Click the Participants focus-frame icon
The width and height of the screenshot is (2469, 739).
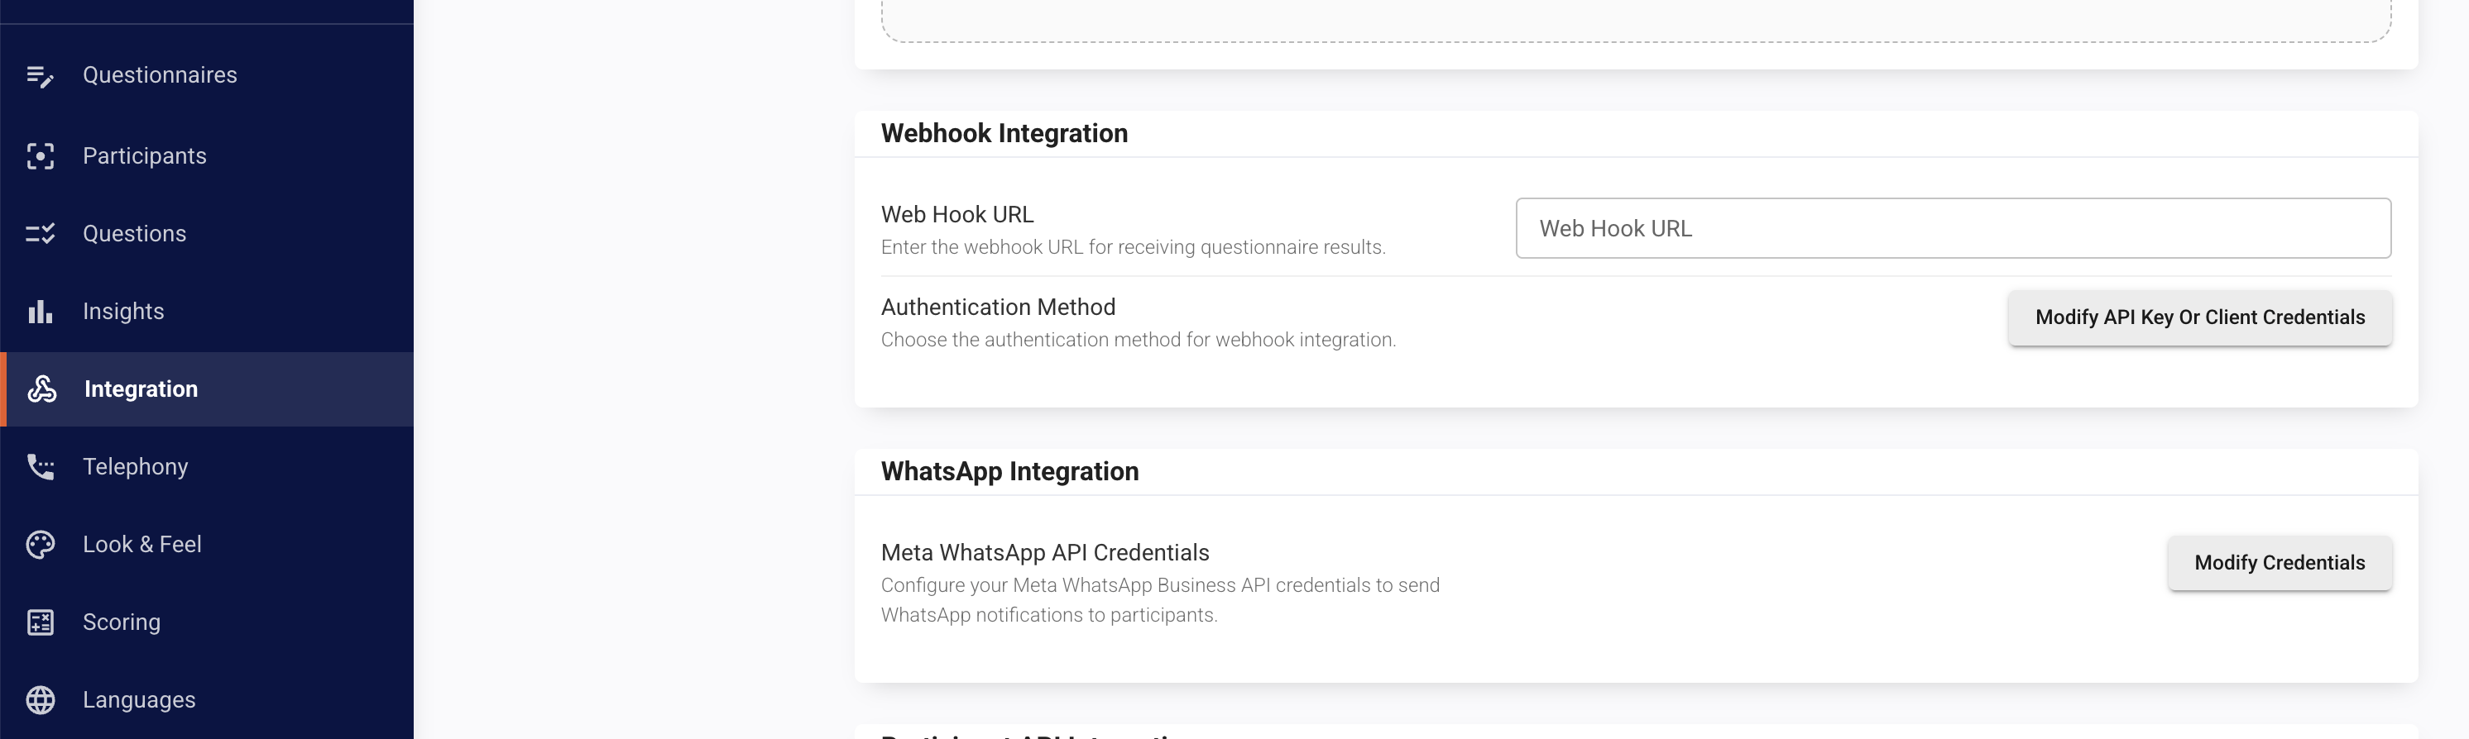click(x=41, y=156)
